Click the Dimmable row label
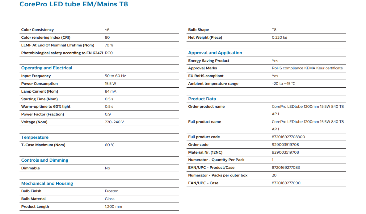 (x=30, y=168)
